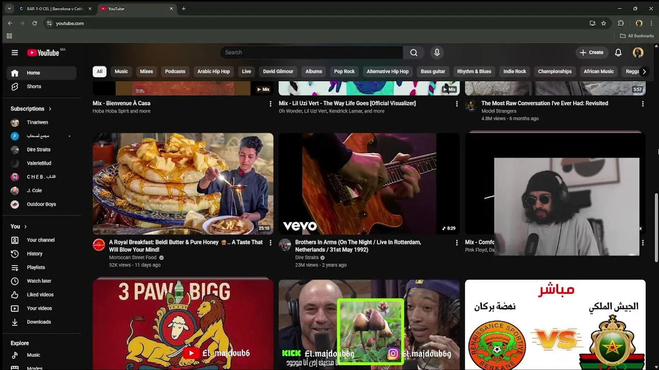The height and width of the screenshot is (370, 659).
Task: Open the account avatar menu in YouTube
Action: tap(638, 52)
